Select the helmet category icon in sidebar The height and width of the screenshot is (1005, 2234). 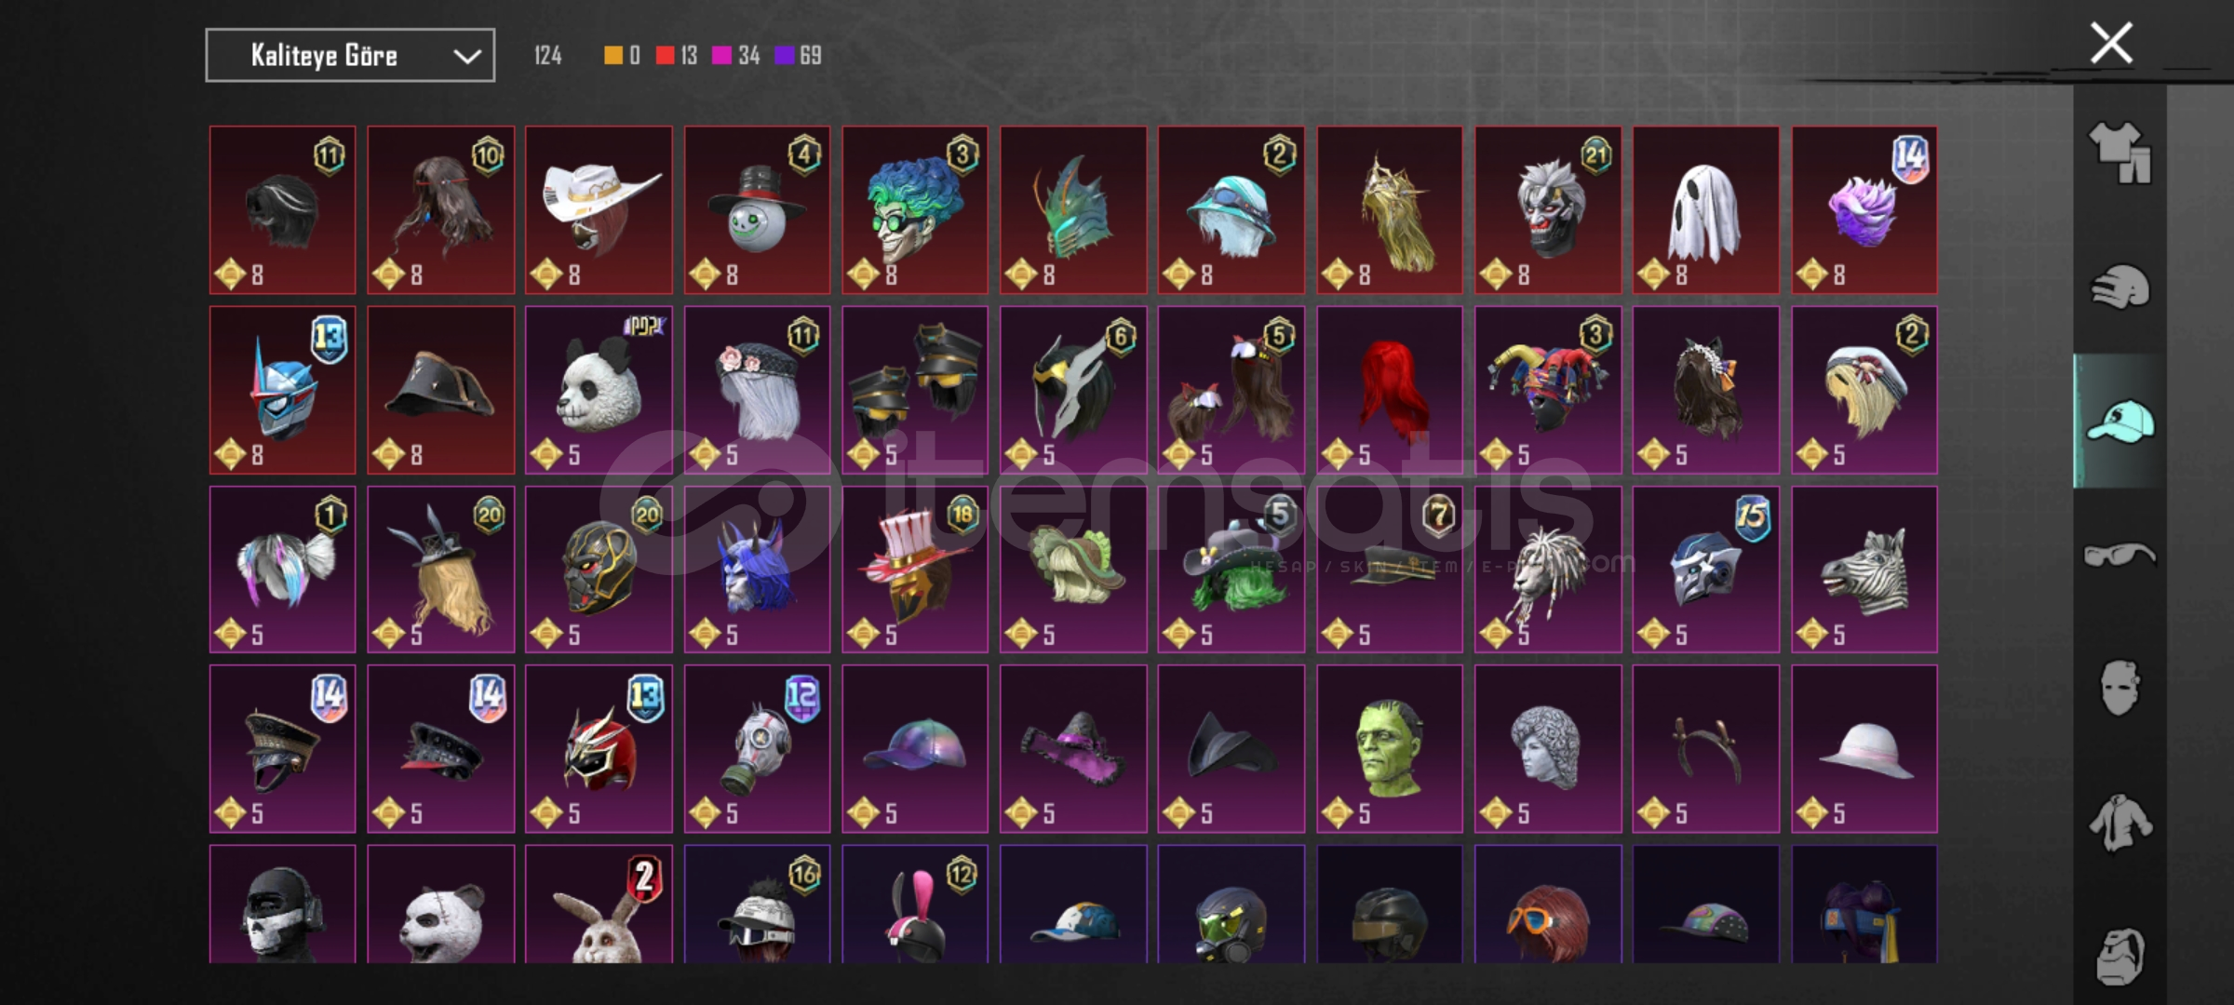click(2120, 287)
